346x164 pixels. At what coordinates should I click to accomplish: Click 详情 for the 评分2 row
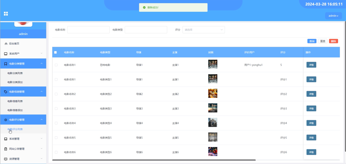click(x=311, y=94)
